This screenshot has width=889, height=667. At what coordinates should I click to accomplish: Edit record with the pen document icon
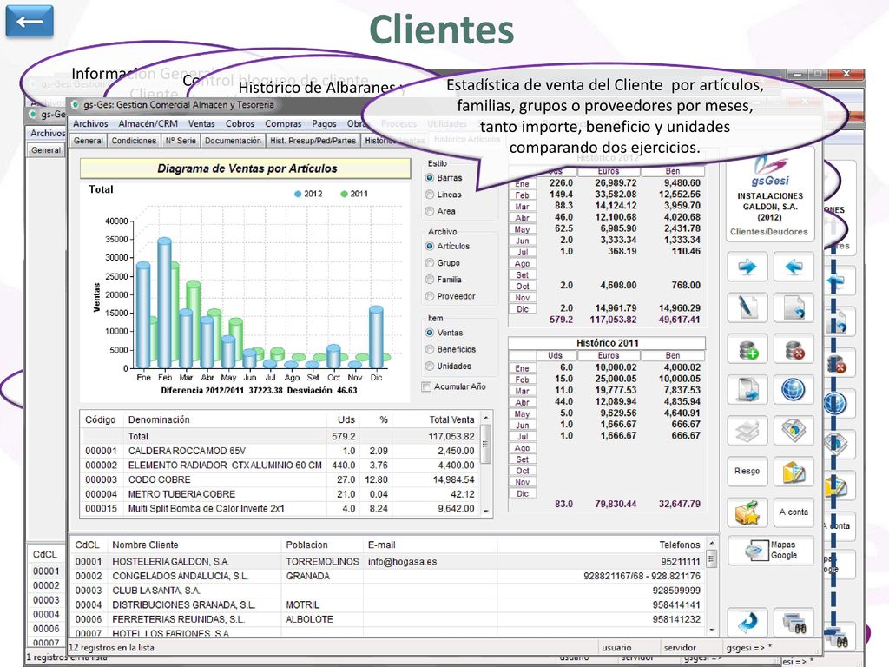pyautogui.click(x=747, y=308)
